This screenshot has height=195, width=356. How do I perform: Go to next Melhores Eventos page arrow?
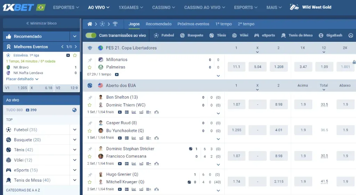point(75,47)
